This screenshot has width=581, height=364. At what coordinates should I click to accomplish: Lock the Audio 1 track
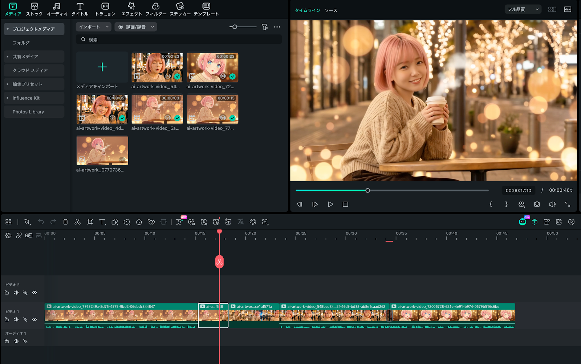(7, 341)
